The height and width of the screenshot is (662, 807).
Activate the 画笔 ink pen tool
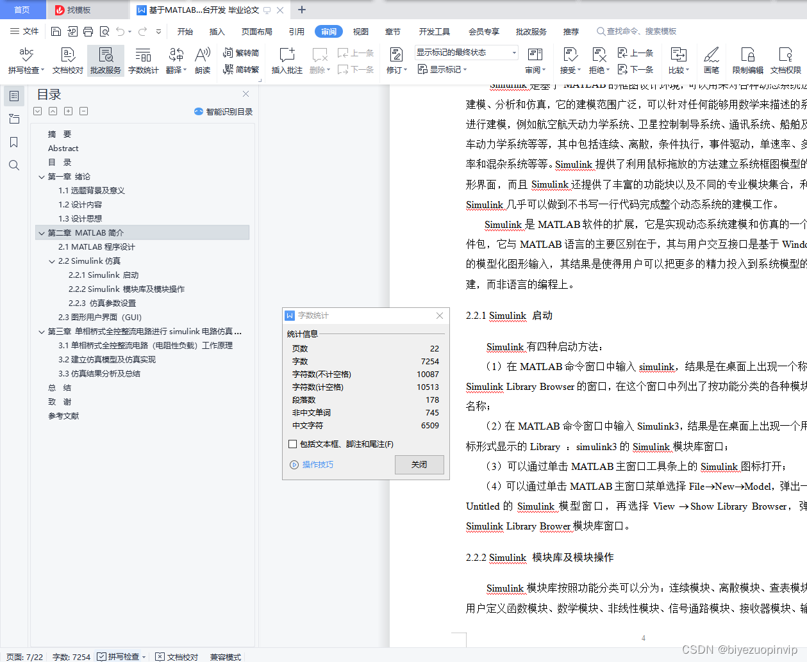pyautogui.click(x=711, y=61)
